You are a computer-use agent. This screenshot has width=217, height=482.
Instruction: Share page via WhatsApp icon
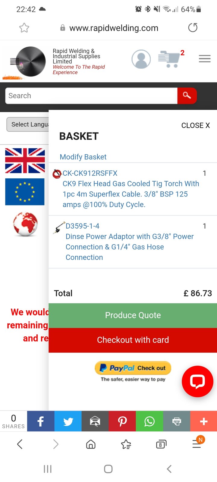(x=149, y=421)
